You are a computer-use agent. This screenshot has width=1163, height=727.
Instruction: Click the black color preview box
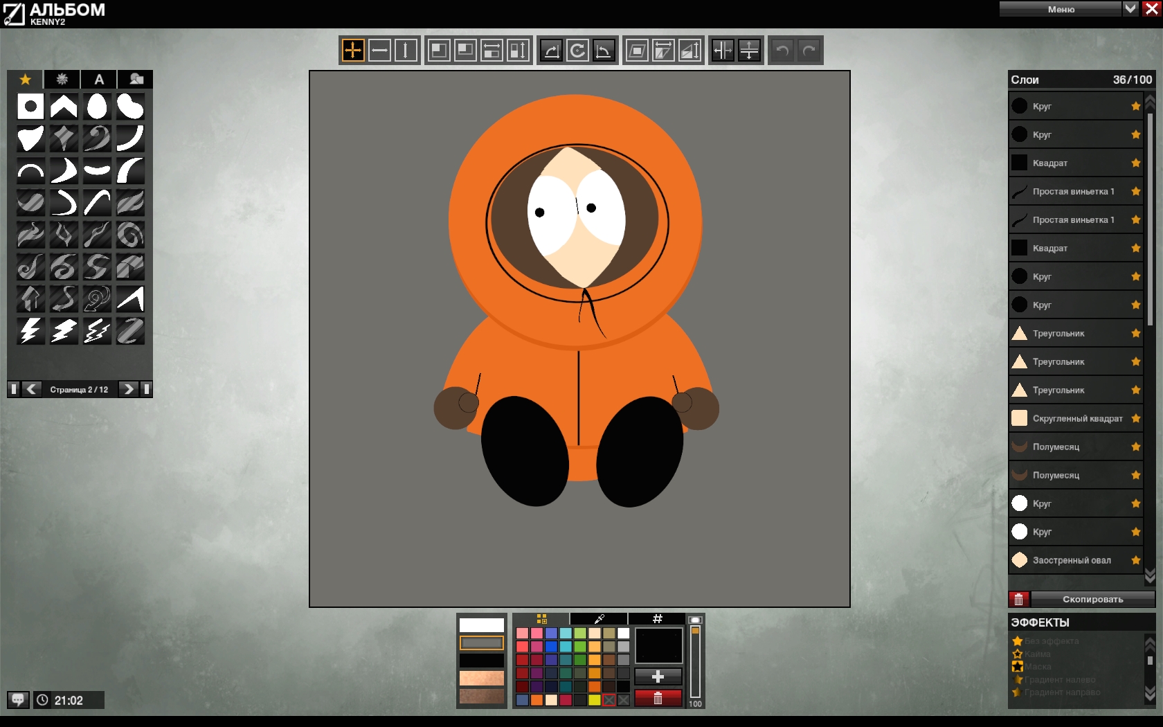pos(658,645)
